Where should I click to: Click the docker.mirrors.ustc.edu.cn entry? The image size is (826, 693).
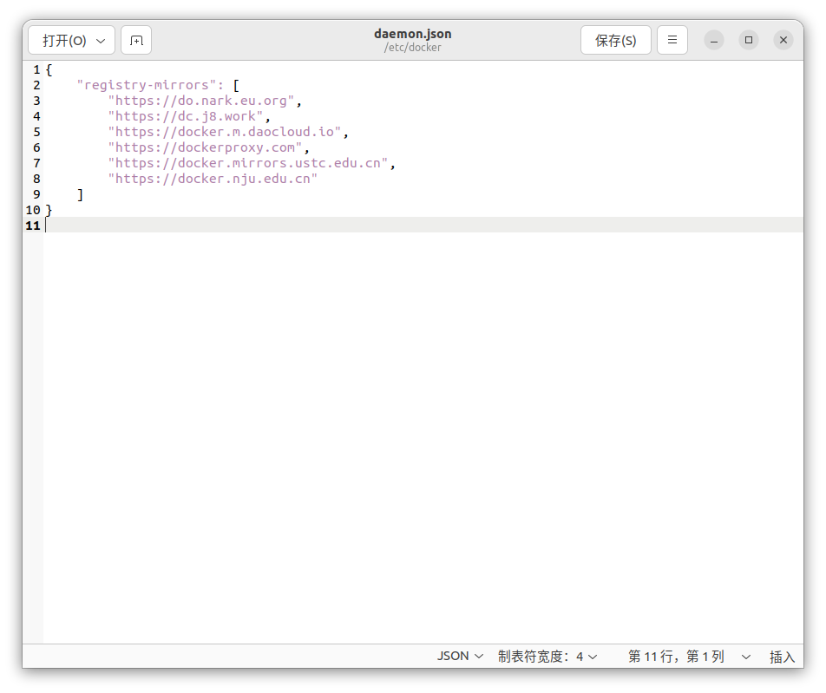click(x=248, y=163)
